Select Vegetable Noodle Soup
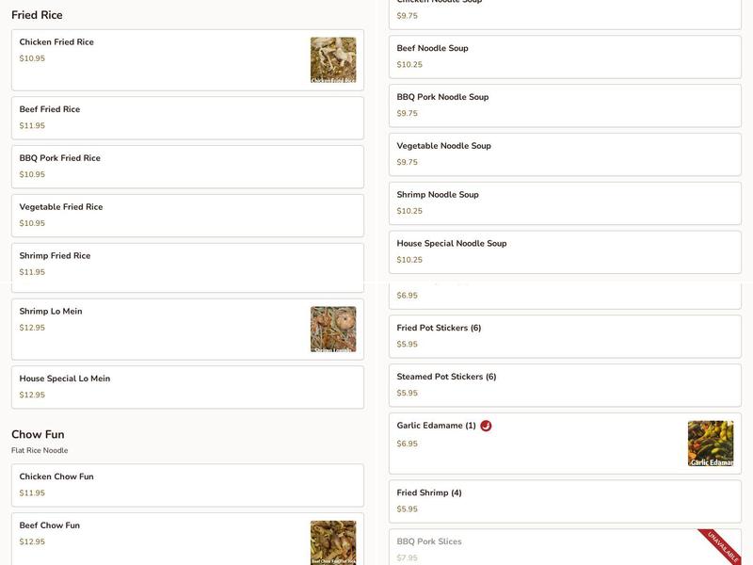Screen dimensions: 753x565 coord(566,154)
